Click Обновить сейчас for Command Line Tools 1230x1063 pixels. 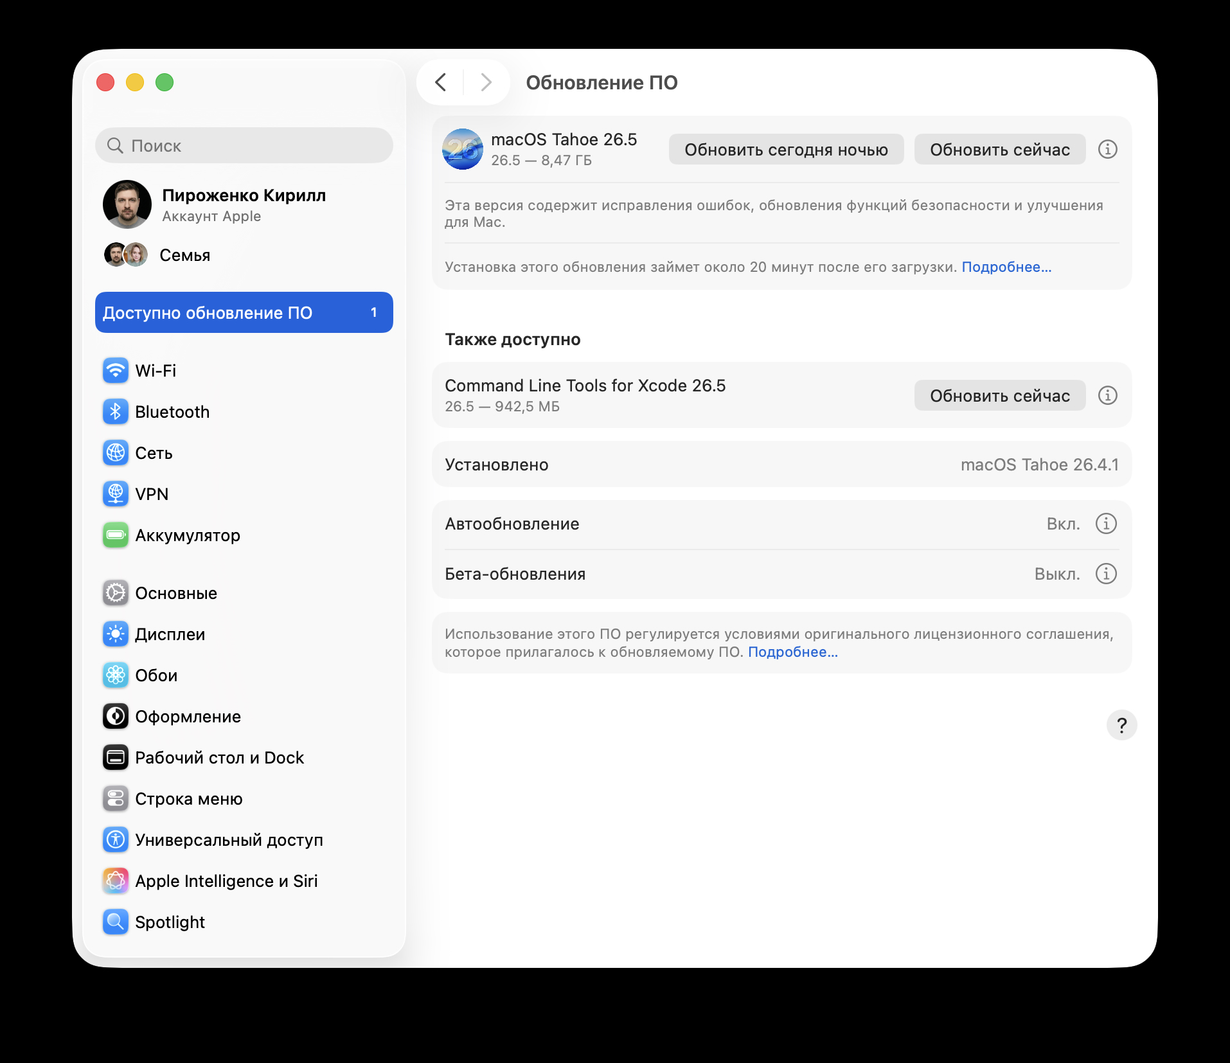(1000, 395)
